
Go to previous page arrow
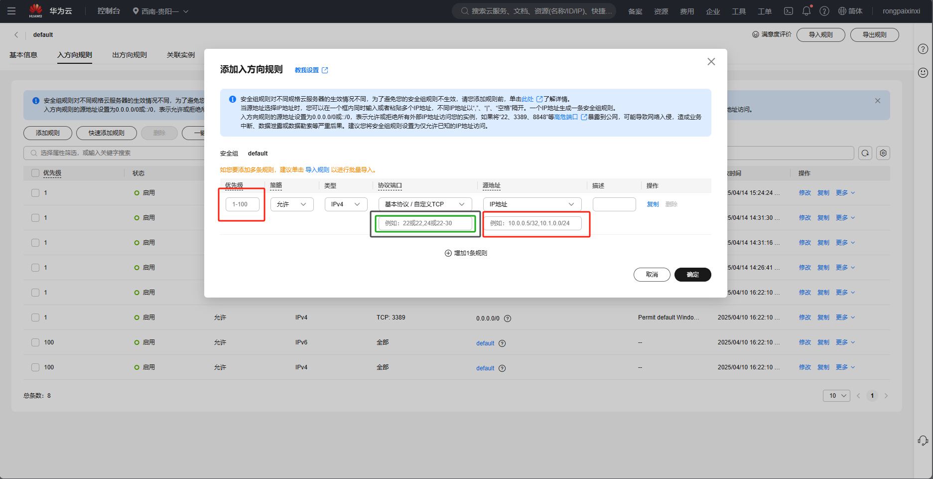coord(858,396)
